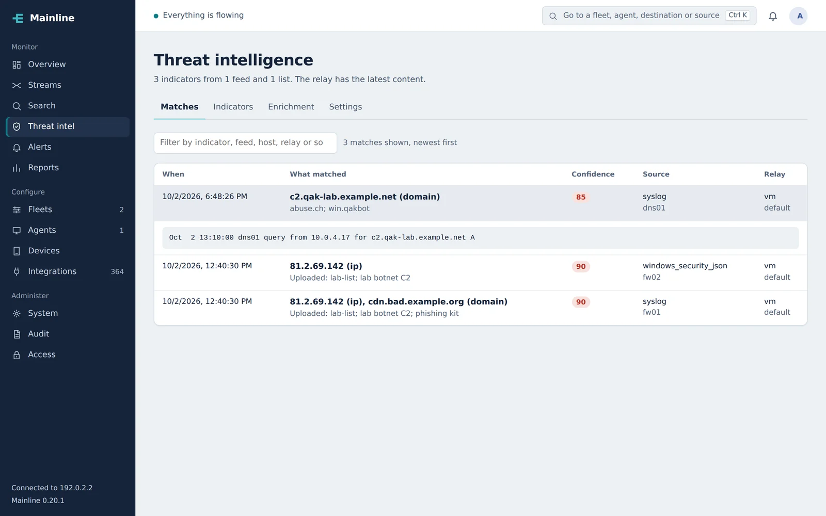826x516 pixels.
Task: Click the When column header
Action: [173, 174]
